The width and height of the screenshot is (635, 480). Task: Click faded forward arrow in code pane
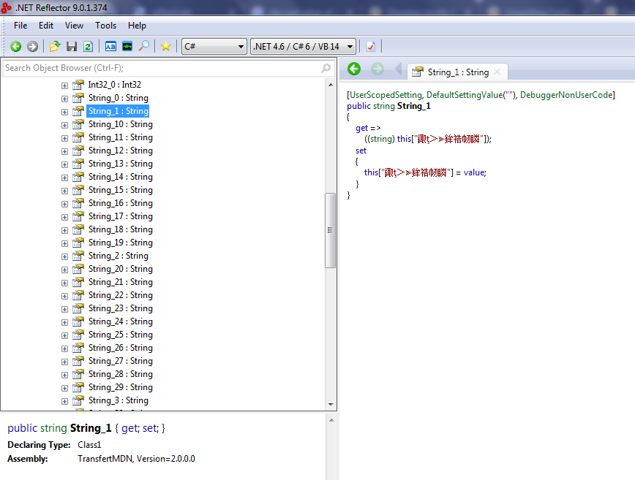click(377, 69)
